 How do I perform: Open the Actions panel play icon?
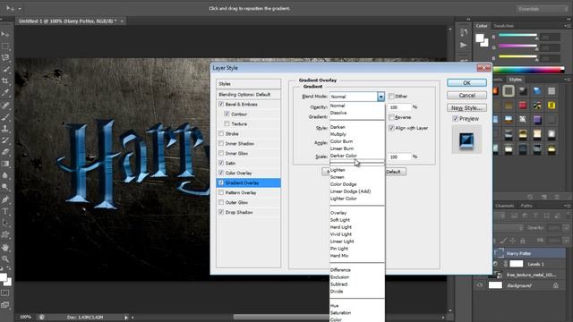pos(464,46)
